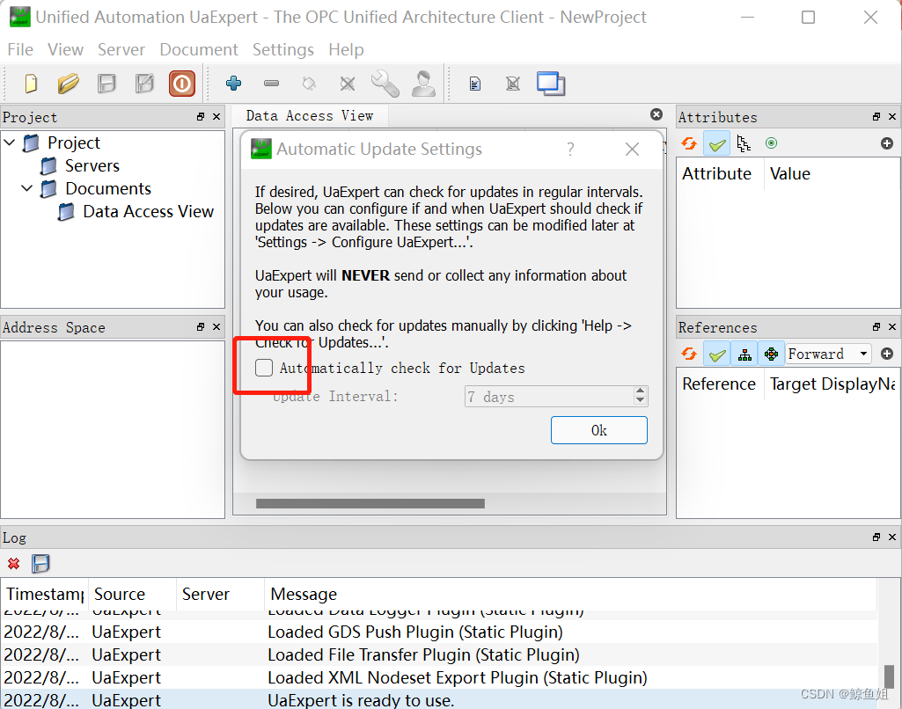The width and height of the screenshot is (902, 709).
Task: Float the Address Space panel
Action: (201, 327)
